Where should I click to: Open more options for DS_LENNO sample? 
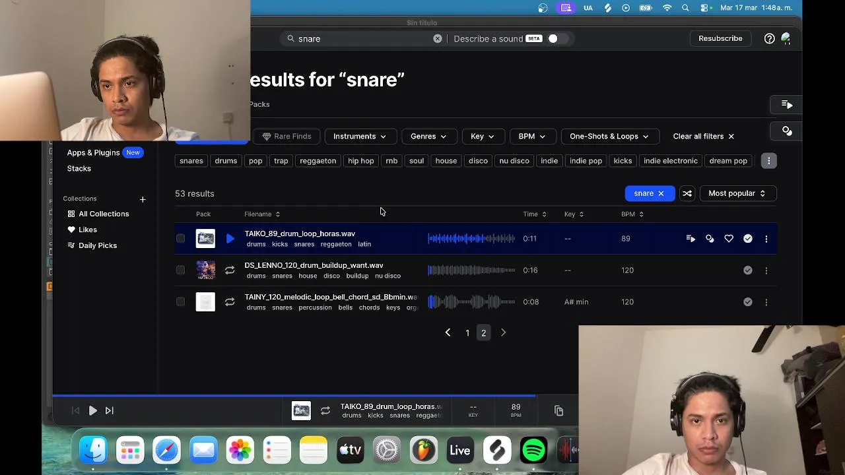(766, 270)
